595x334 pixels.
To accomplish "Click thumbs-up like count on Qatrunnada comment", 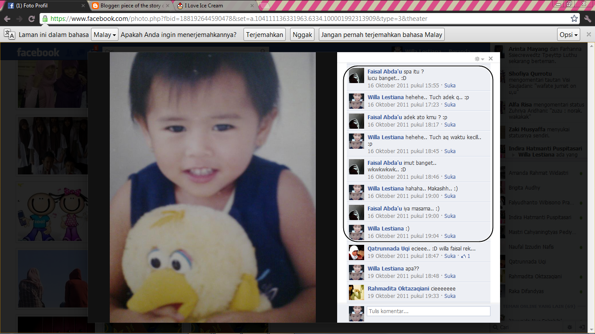I will click(x=466, y=256).
